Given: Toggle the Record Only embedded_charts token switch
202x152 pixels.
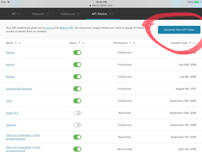Looking at the screenshot, I should click(77, 149).
